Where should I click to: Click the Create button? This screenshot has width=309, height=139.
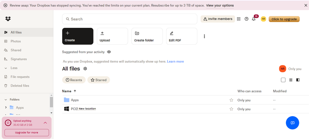78,36
